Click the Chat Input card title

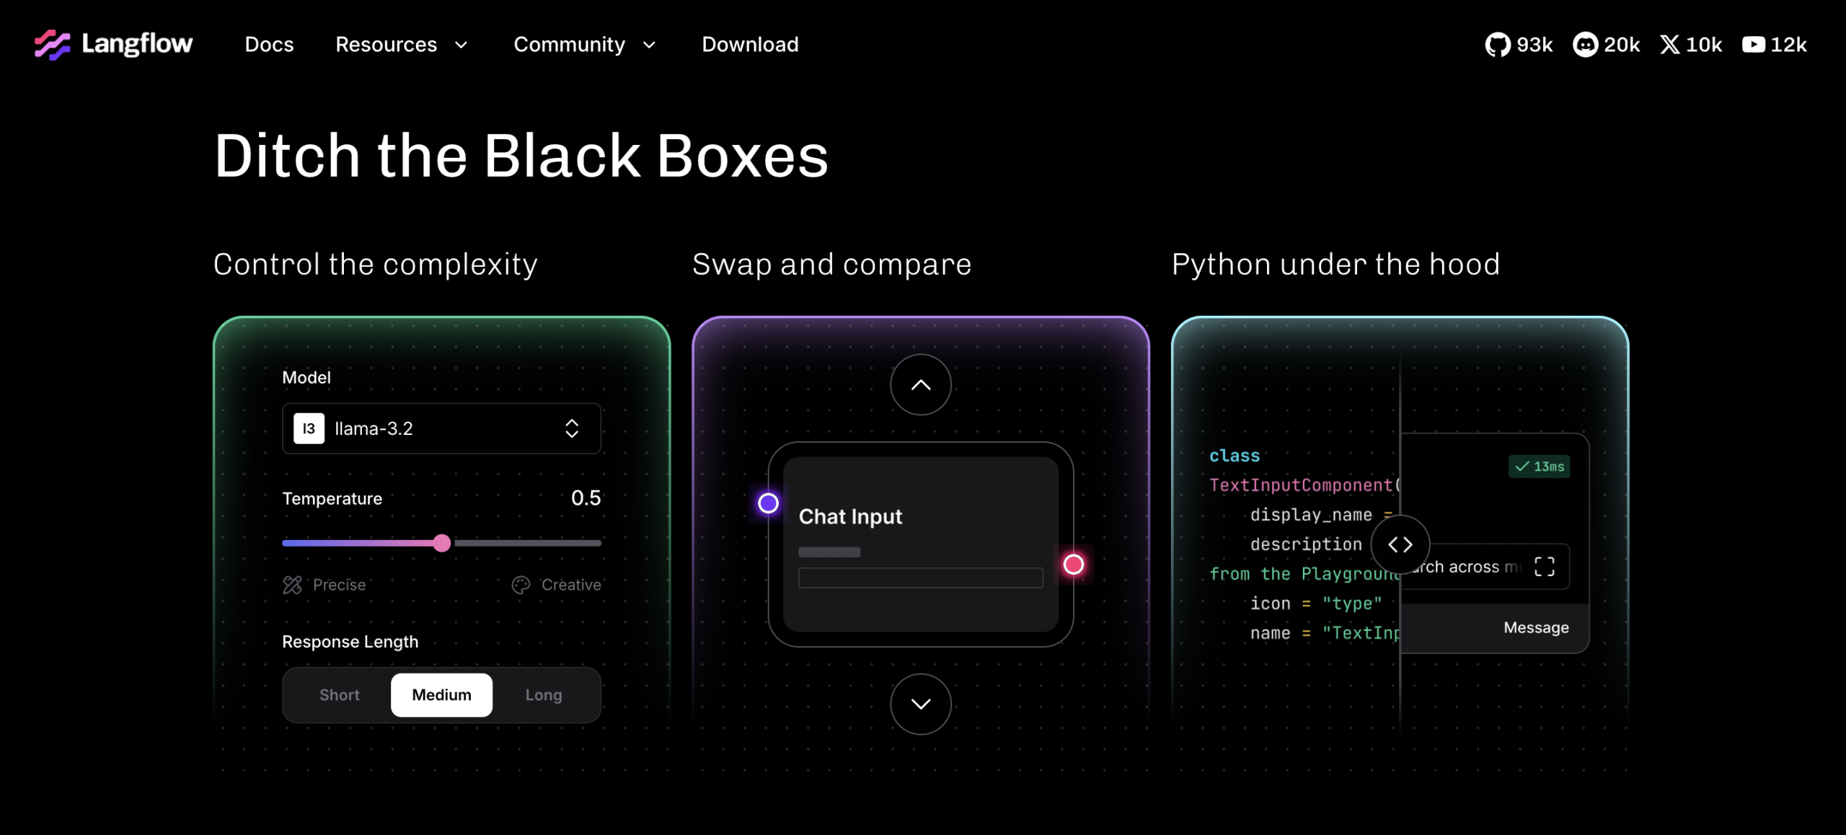click(850, 516)
